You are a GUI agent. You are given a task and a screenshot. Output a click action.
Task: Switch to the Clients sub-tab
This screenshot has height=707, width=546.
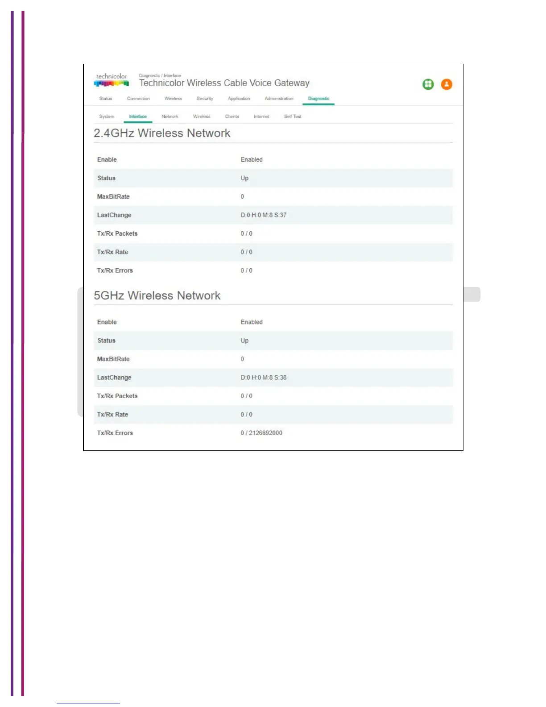(232, 116)
